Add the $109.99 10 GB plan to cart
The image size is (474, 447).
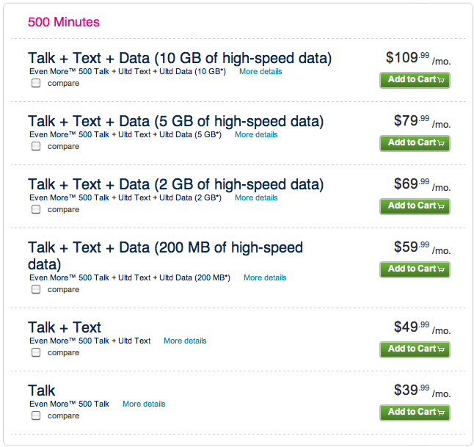pos(415,80)
